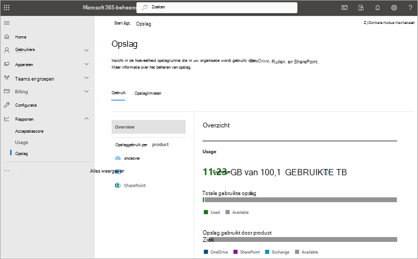Click the green Used legend swatch
Image resolution: width=418 pixels, height=259 pixels.
(205, 212)
